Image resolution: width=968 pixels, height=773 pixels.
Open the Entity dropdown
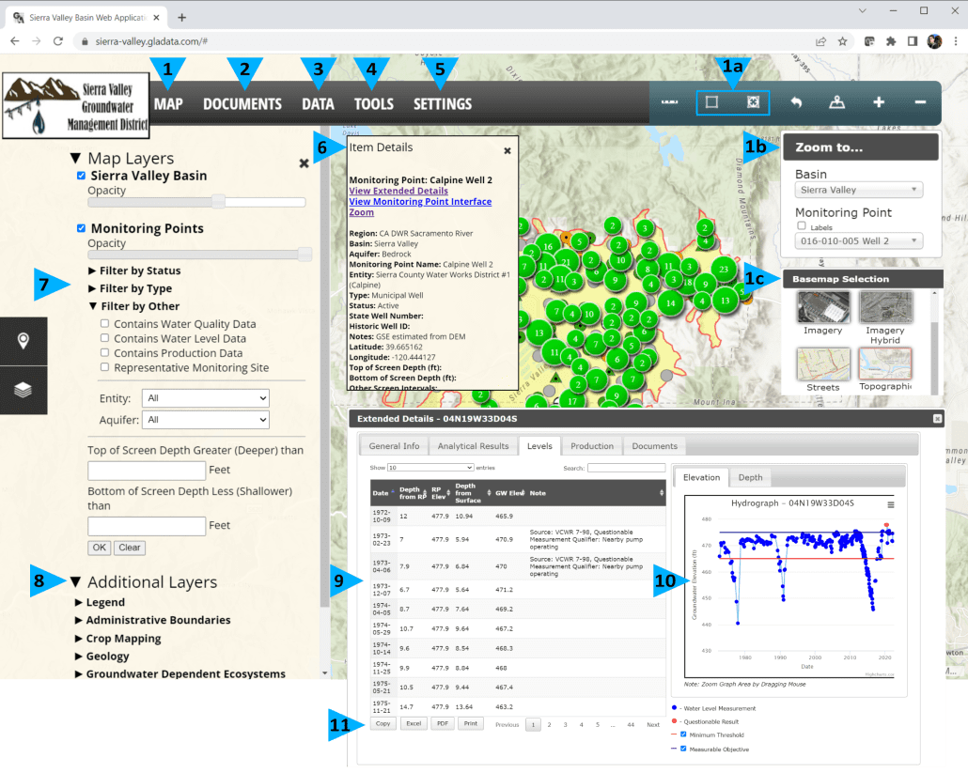pyautogui.click(x=205, y=398)
